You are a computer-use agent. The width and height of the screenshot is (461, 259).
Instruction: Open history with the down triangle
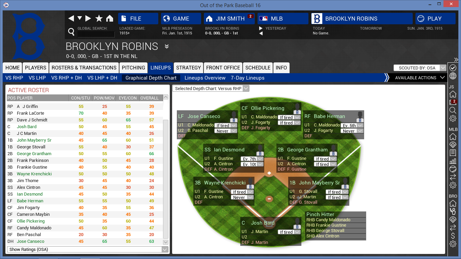pos(80,18)
